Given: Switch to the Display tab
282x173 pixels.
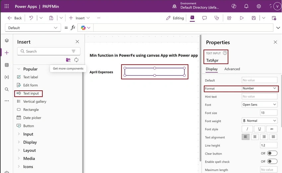Looking at the screenshot, I should [212, 69].
